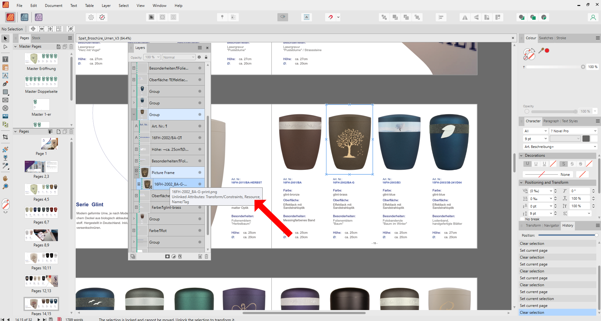Switch to the Swatches tab
Screen dimensions: 601x321
pyautogui.click(x=546, y=38)
